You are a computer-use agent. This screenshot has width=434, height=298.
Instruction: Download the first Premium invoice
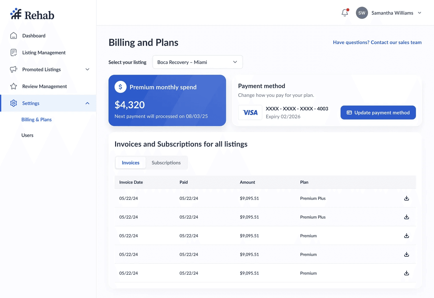[x=407, y=236]
